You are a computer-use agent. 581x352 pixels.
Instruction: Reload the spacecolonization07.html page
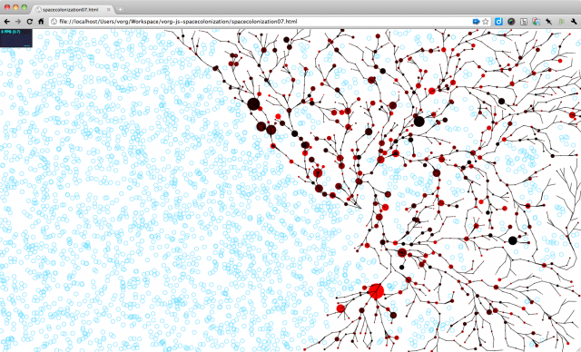30,22
